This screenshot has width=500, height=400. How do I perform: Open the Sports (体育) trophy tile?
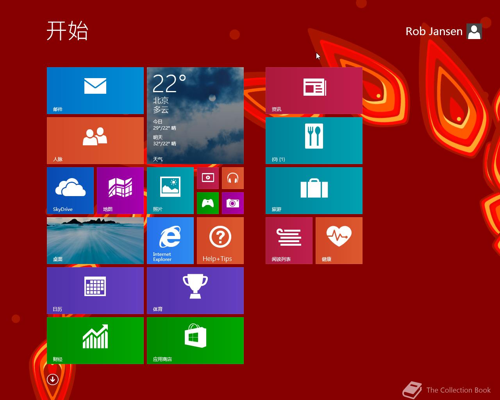(x=195, y=291)
